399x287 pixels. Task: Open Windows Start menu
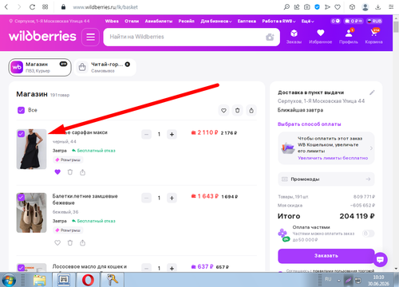(x=9, y=280)
